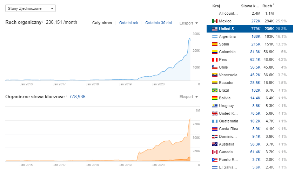Click peak of the blue traffic chart
Viewport: 295px width, 170px height.
point(190,38)
